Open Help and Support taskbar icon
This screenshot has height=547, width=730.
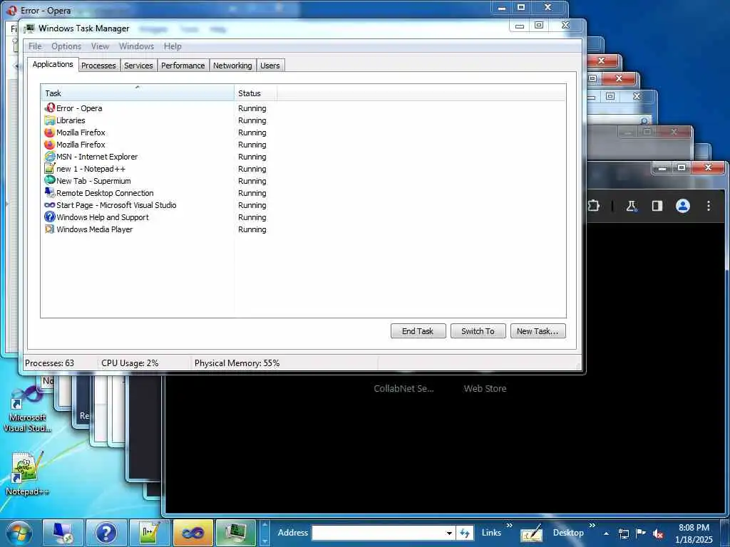(x=106, y=533)
